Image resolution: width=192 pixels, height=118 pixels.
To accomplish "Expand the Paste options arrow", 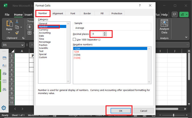I will coord(9,33).
